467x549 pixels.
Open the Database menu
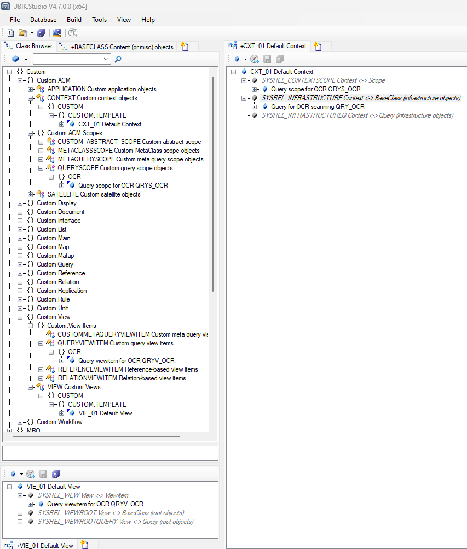pyautogui.click(x=43, y=20)
